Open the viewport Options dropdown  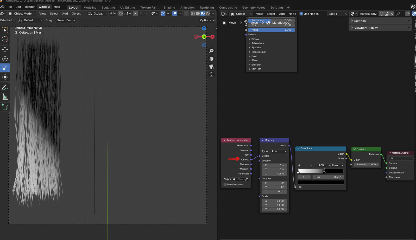(x=207, y=20)
